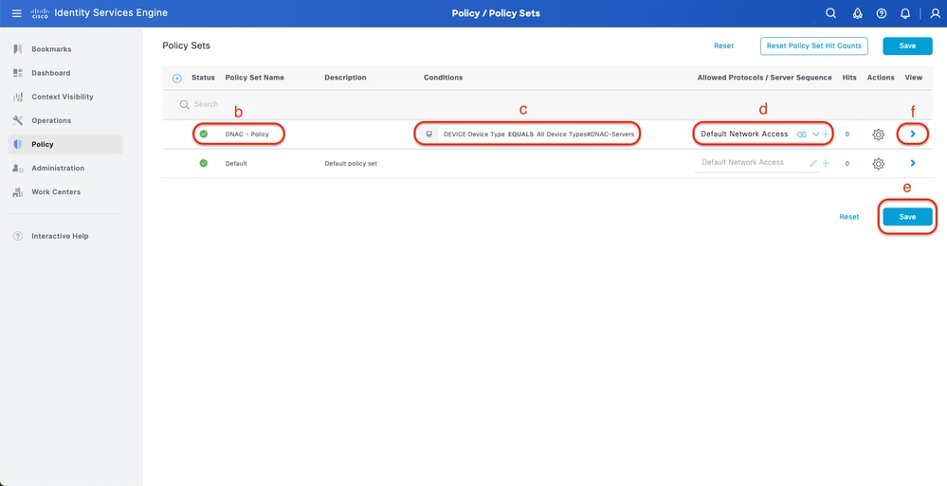Click Allowed Protocols / Server Sequence header

765,78
